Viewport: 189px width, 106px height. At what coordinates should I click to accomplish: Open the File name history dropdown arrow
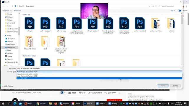pos(181,69)
